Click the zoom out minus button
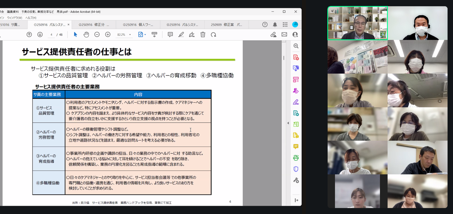Screen dimensions: 453x214 (x=97, y=35)
